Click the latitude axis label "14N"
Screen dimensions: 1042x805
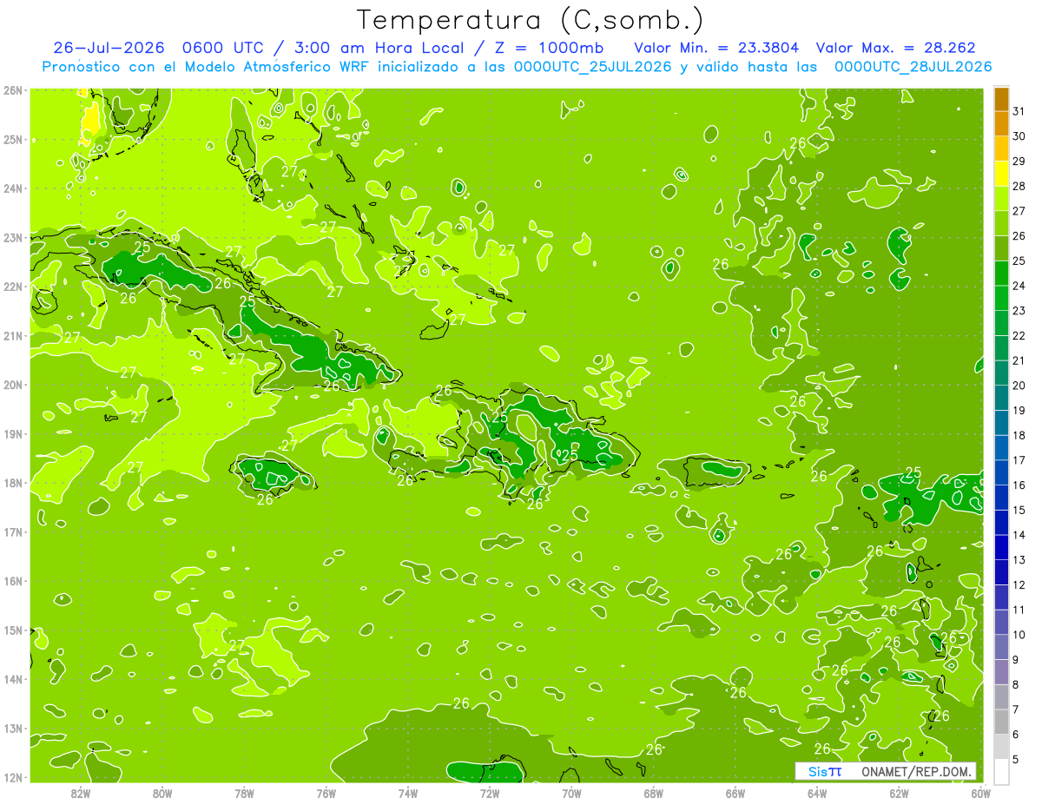coord(13,679)
